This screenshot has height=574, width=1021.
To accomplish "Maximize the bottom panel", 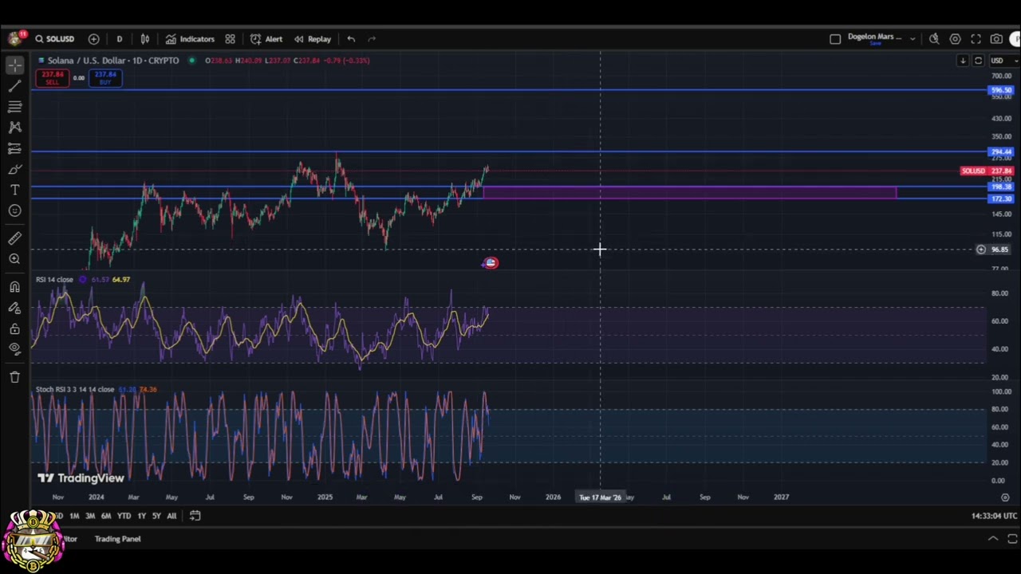I will pos(1012,539).
